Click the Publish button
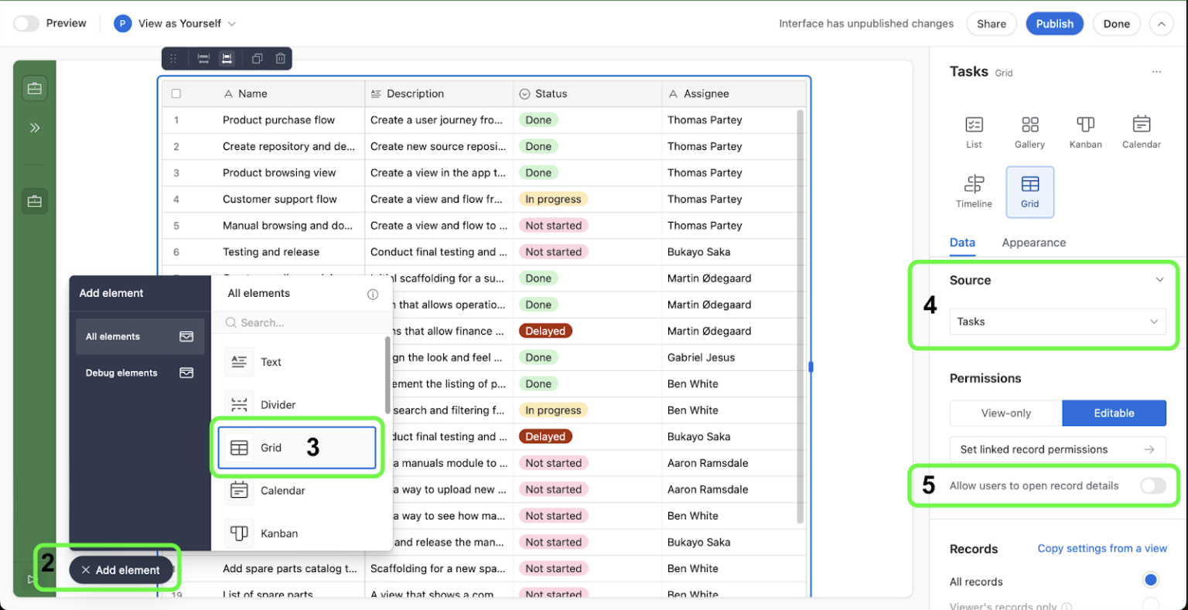Image resolution: width=1188 pixels, height=610 pixels. pos(1054,23)
